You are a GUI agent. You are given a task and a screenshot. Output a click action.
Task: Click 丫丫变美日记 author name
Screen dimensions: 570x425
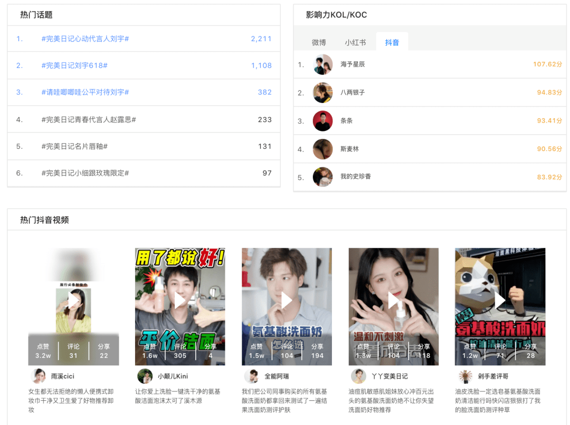389,376
